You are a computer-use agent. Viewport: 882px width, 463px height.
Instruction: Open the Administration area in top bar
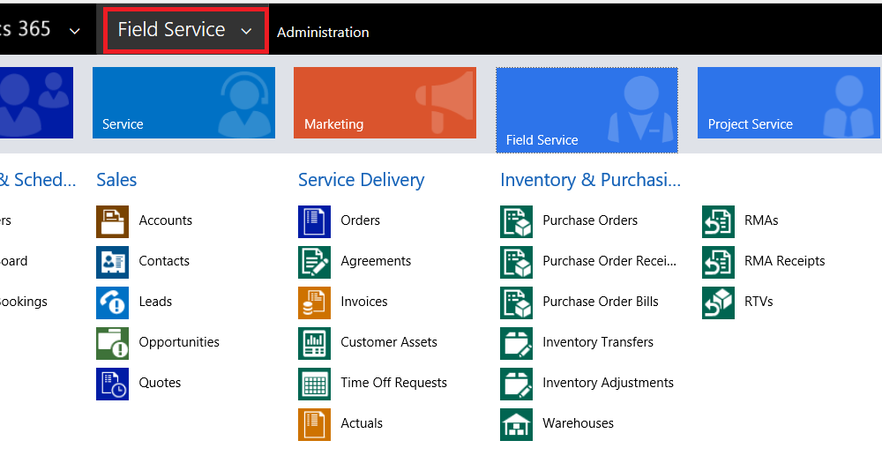[323, 32]
